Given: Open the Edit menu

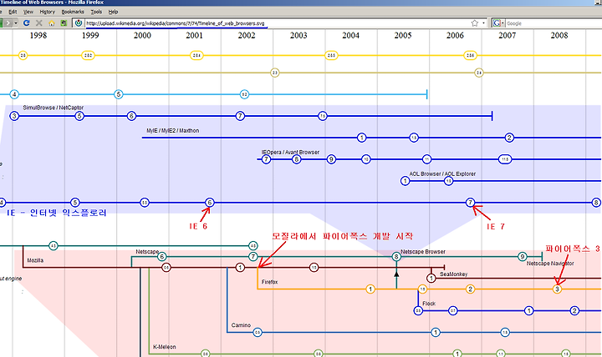Looking at the screenshot, I should click(13, 12).
